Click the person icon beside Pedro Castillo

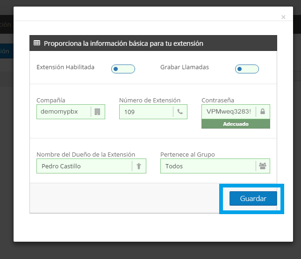[138, 166]
